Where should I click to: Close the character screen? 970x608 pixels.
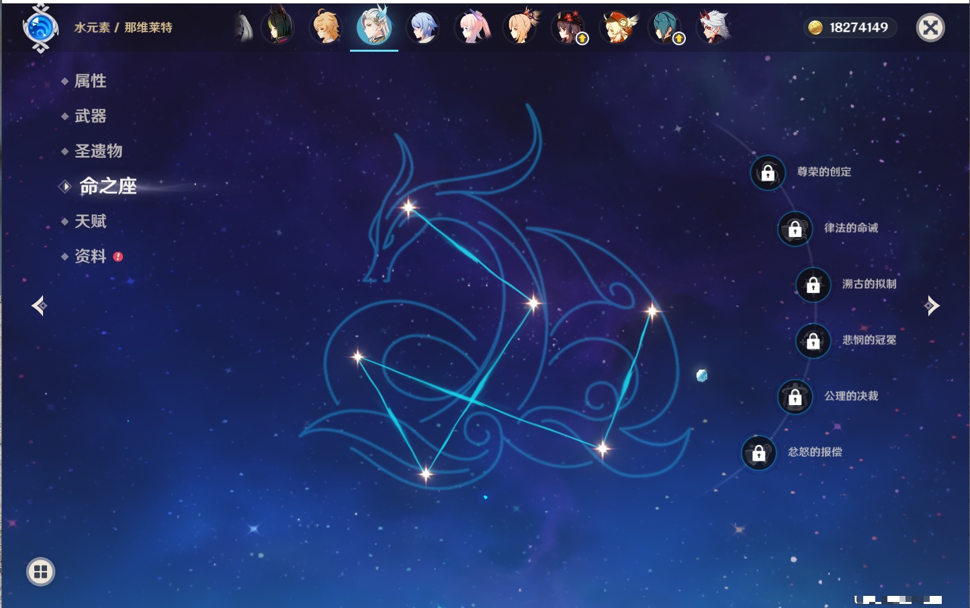coord(930,28)
